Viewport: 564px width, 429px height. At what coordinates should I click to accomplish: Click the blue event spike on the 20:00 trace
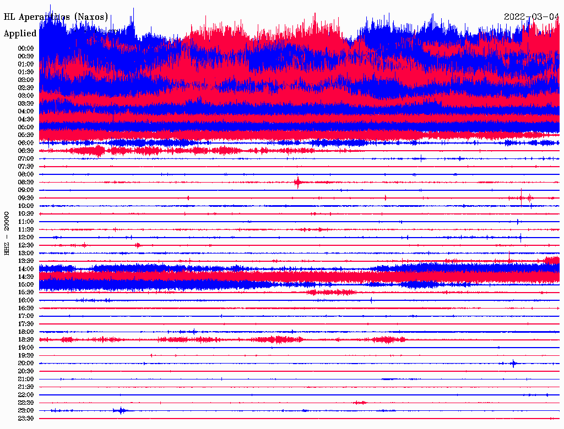pyautogui.click(x=513, y=363)
